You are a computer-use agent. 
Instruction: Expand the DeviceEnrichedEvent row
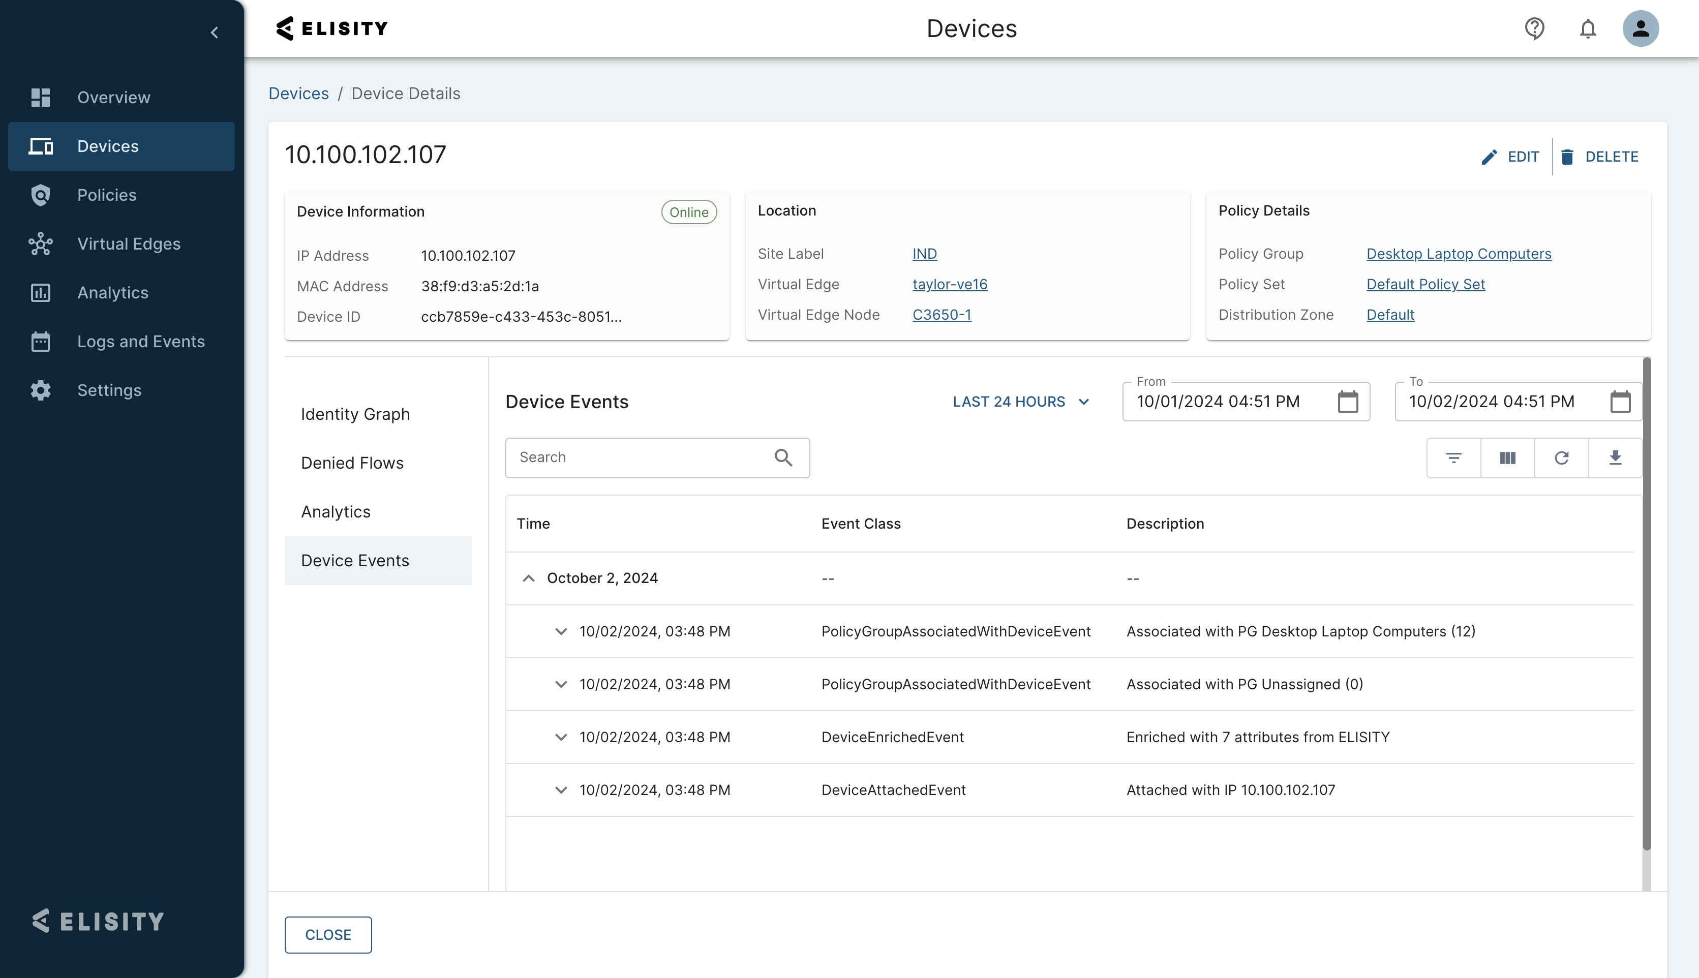(561, 737)
